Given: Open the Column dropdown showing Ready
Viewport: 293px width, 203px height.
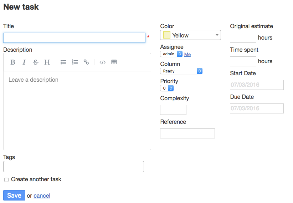Looking at the screenshot, I should [x=181, y=71].
